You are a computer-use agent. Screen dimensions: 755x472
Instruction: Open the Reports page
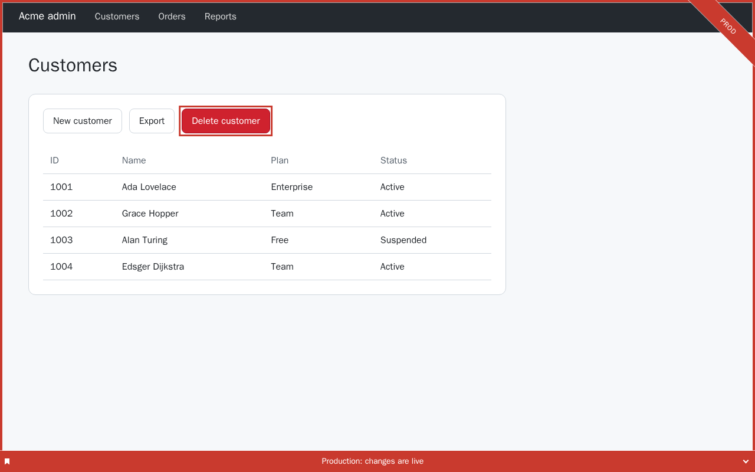(x=221, y=17)
